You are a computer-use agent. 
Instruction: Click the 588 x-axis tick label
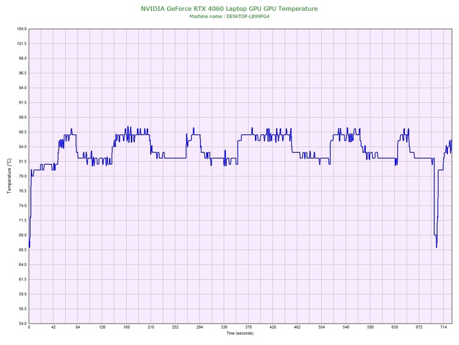pos(371,327)
